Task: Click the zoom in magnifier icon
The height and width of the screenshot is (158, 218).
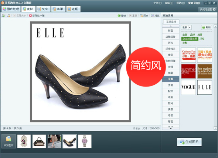Action: tap(3, 16)
